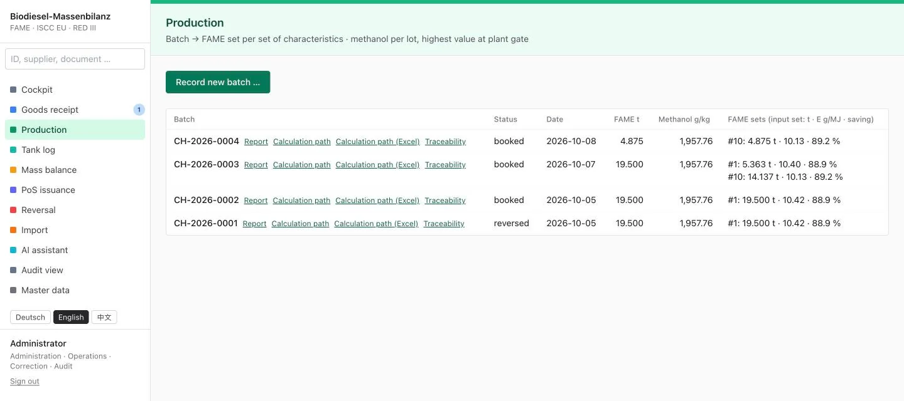Open Calculation path for CH-2026-0003
The image size is (904, 401).
(302, 165)
